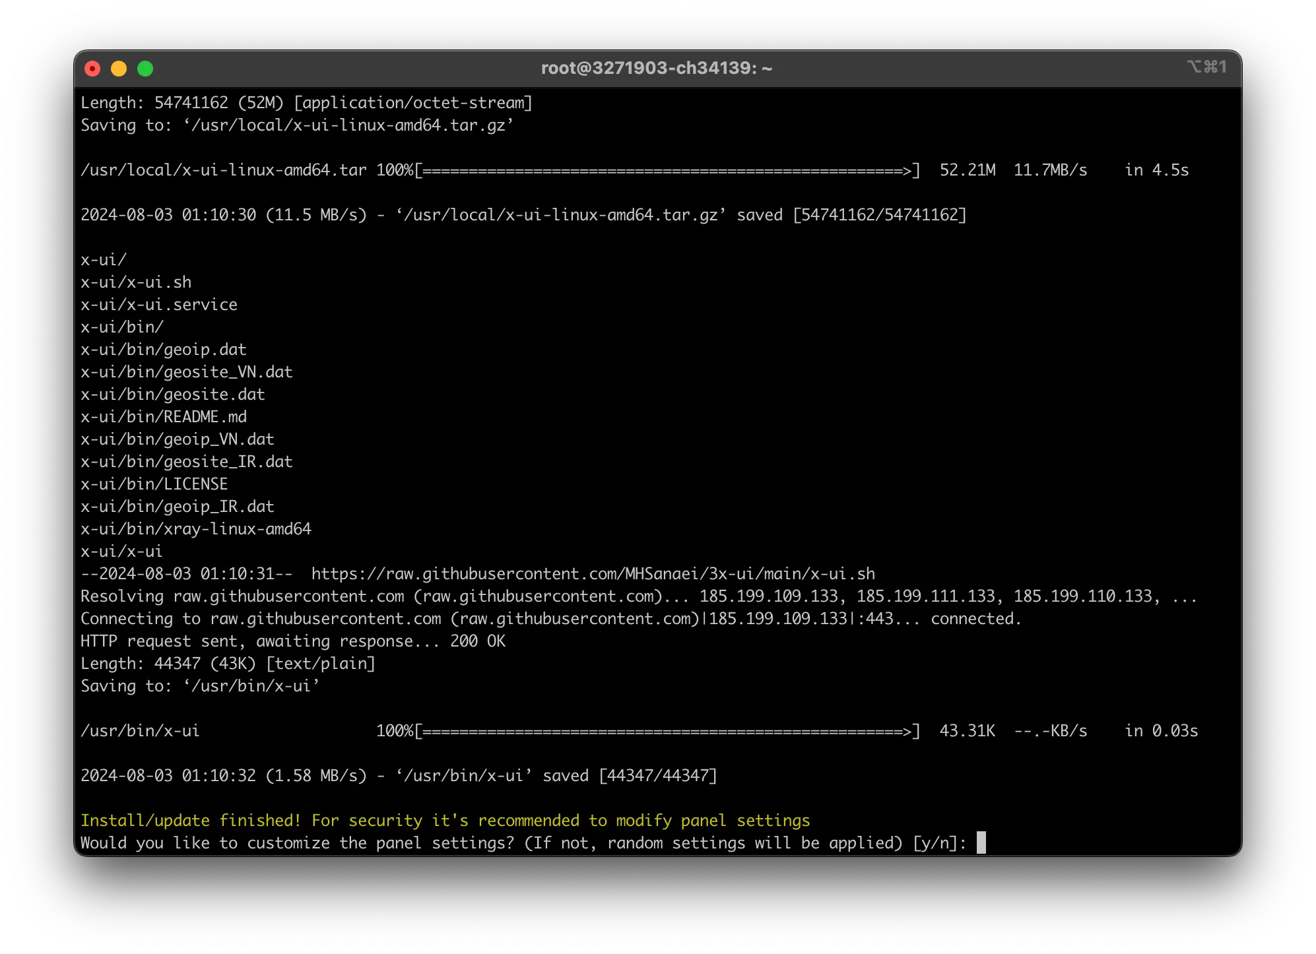The height and width of the screenshot is (954, 1316).
Task: Click the line 'Length: 44347 (43K) [text/plain]'
Action: (x=228, y=664)
